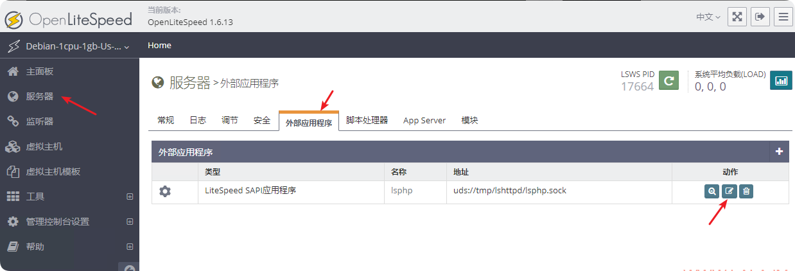The height and width of the screenshot is (271, 795).
Task: Switch to the App Server tab
Action: click(x=424, y=120)
